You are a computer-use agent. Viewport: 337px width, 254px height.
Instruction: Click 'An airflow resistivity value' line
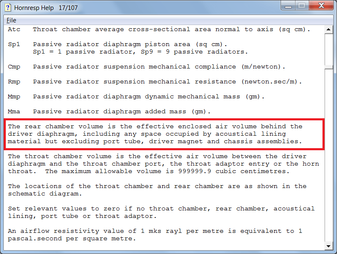(x=155, y=231)
